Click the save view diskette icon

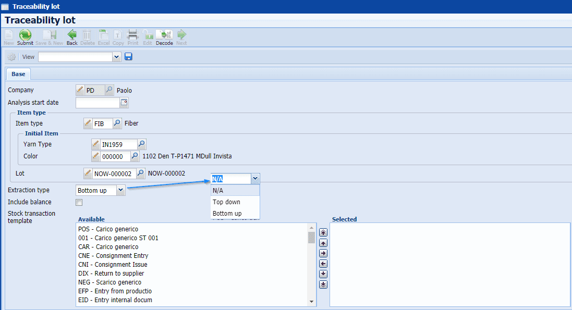click(x=128, y=56)
